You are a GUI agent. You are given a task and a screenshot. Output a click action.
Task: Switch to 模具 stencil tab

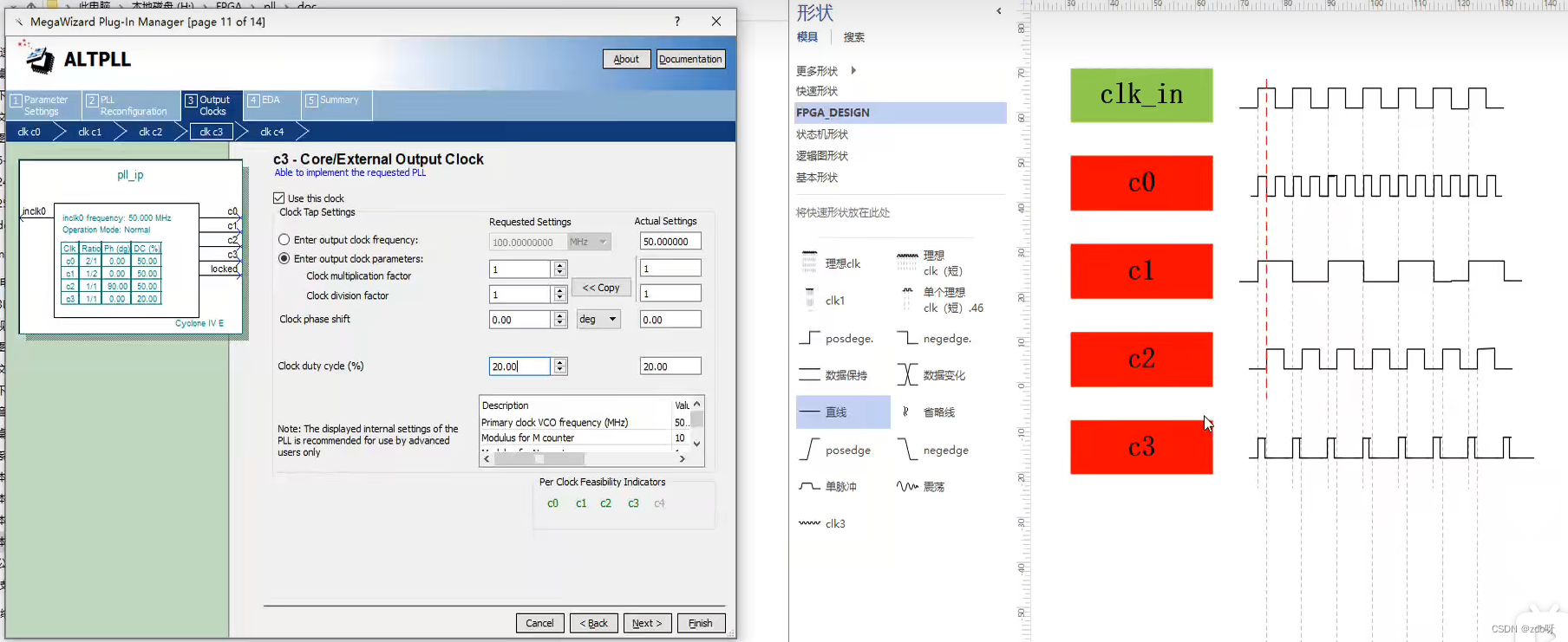807,37
